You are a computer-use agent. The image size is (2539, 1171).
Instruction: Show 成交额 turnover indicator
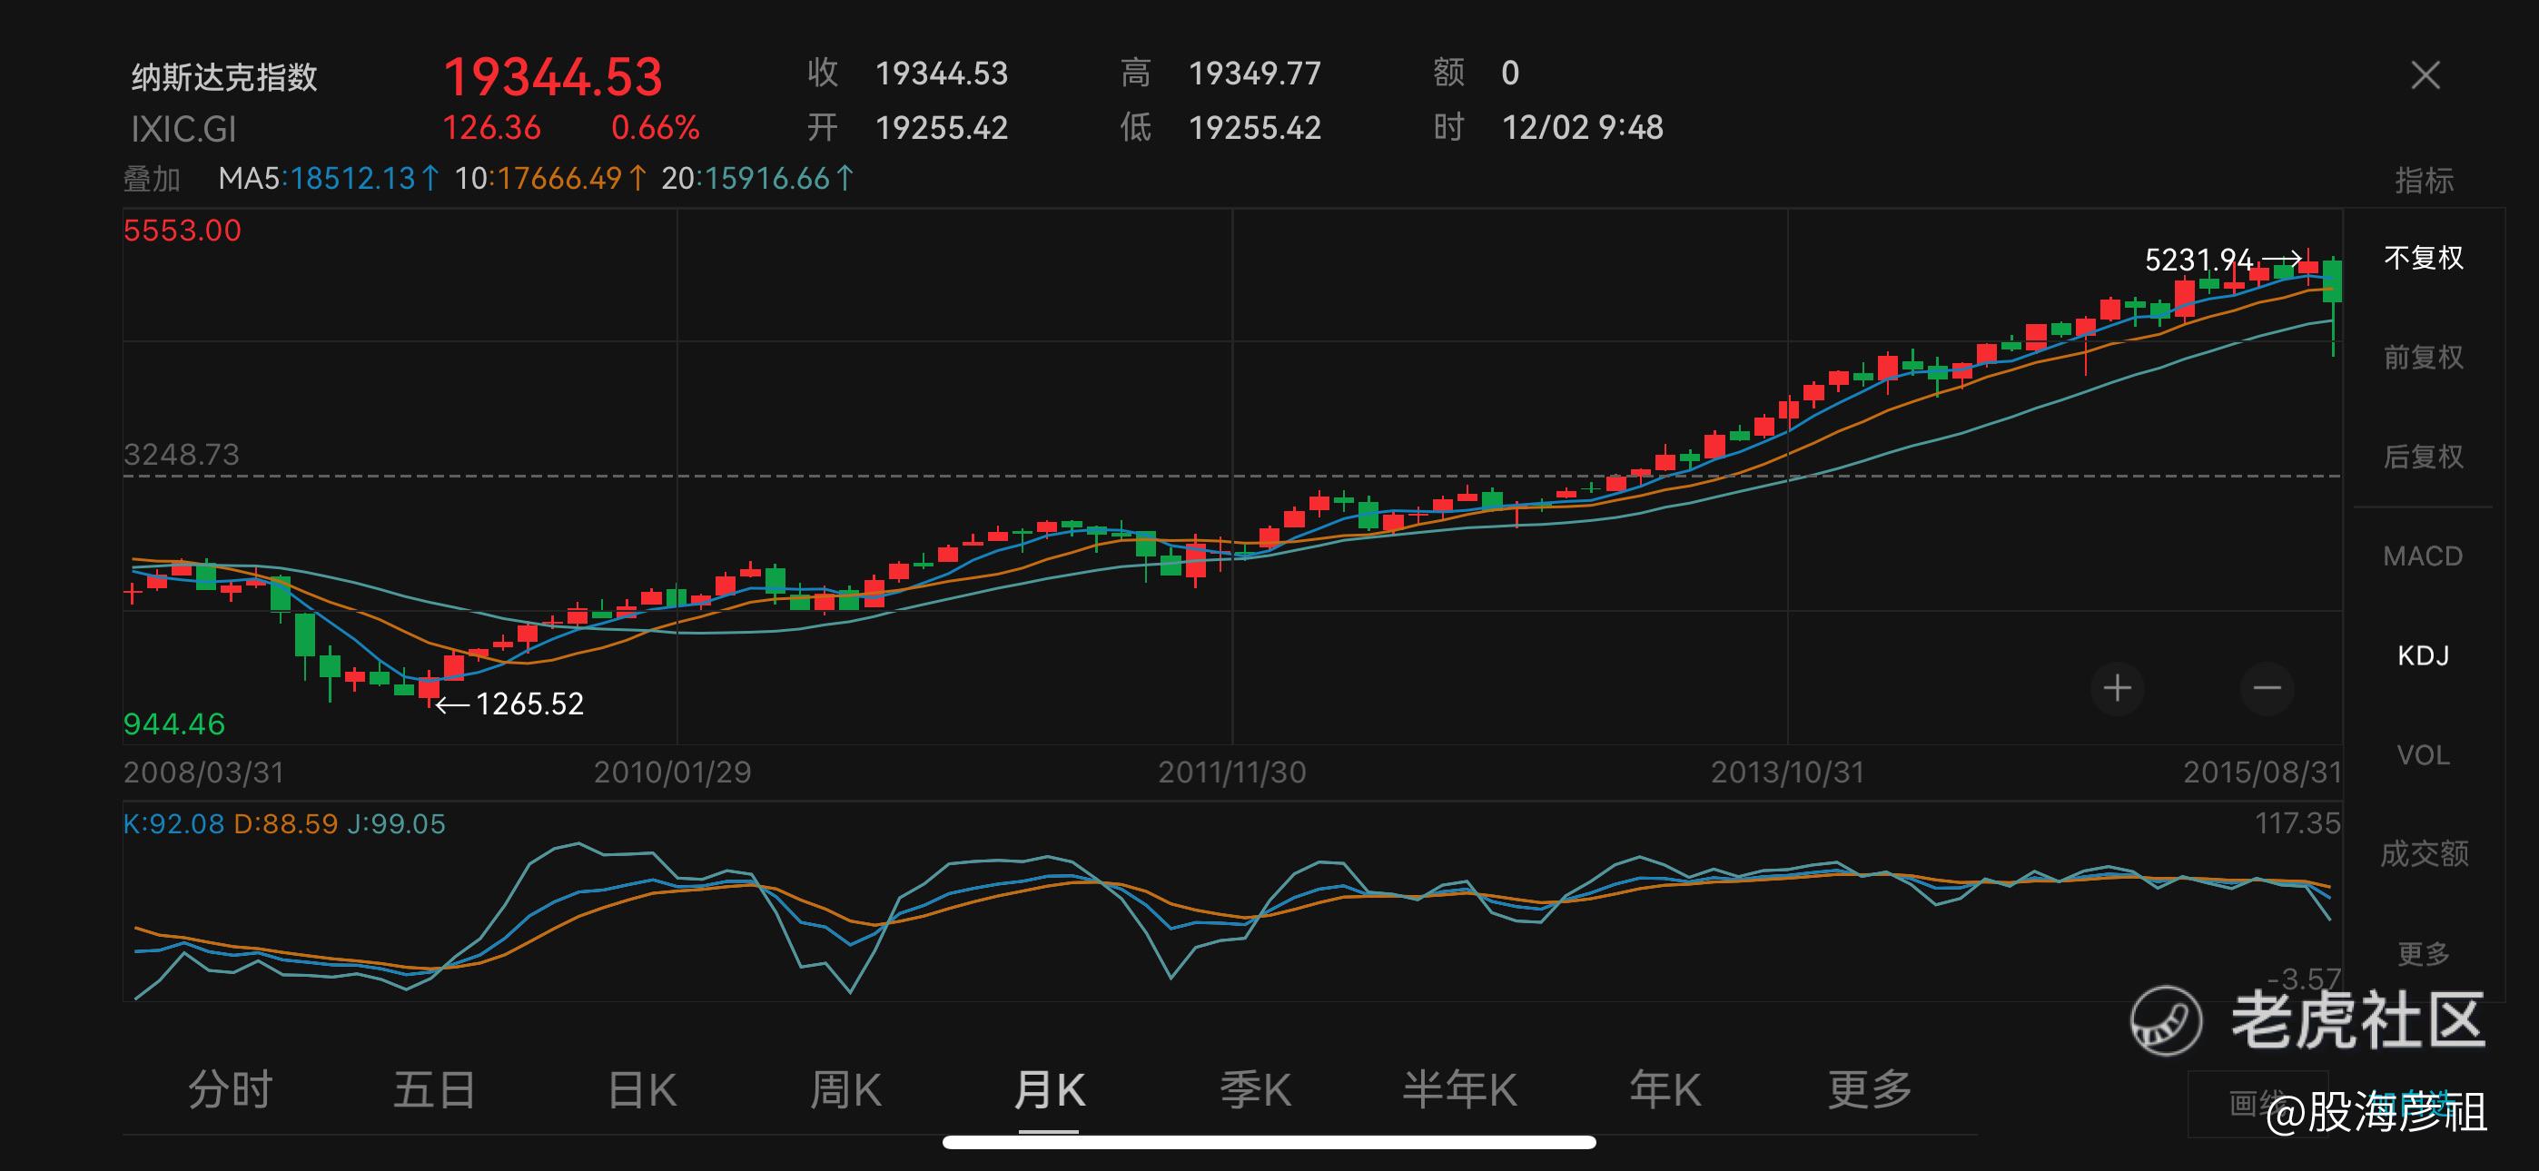point(2424,853)
